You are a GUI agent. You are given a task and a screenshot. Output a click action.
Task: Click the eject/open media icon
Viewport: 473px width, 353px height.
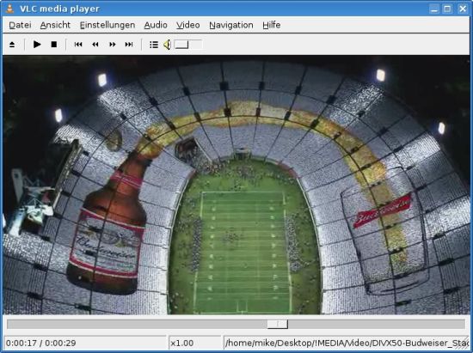pyautogui.click(x=12, y=45)
